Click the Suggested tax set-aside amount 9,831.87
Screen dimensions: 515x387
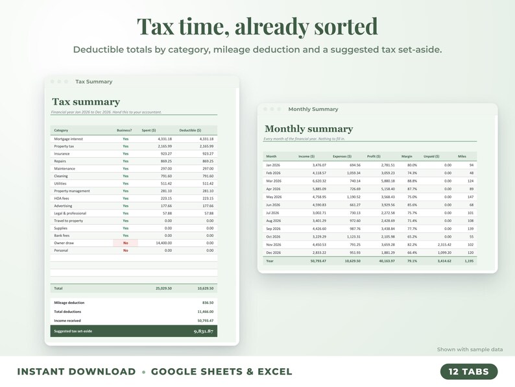pyautogui.click(x=203, y=331)
